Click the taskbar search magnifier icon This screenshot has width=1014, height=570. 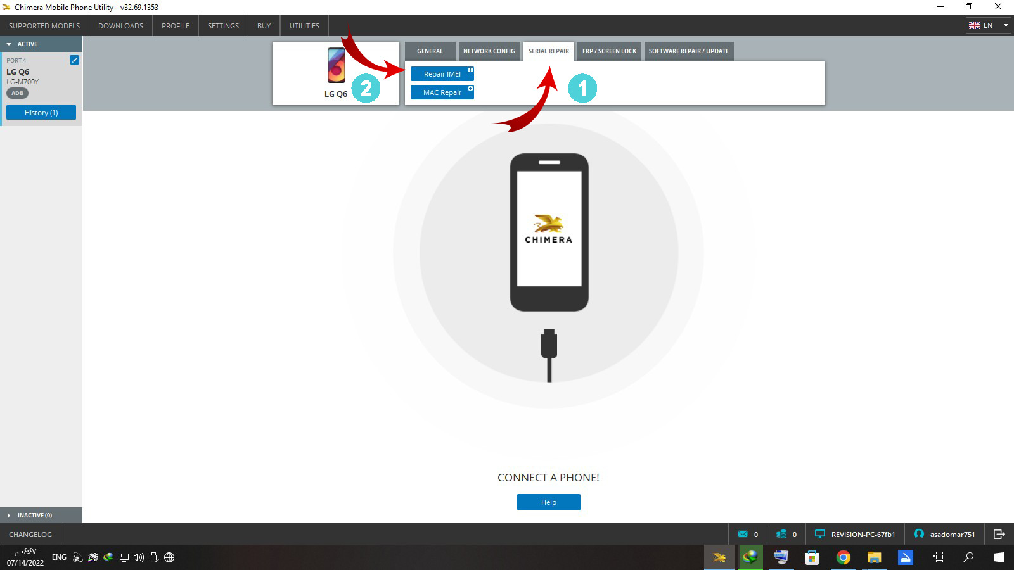[x=968, y=557]
